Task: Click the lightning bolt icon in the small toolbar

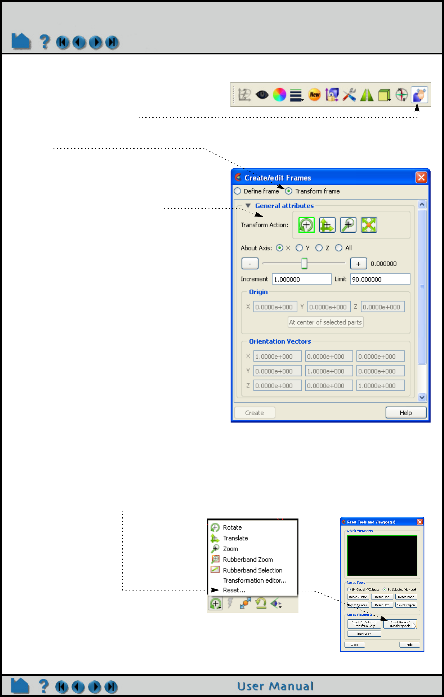Action: (x=230, y=603)
